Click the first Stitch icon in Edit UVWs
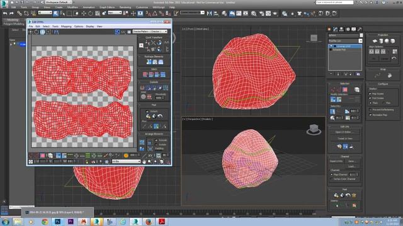This screenshot has height=226, width=403. [145, 75]
